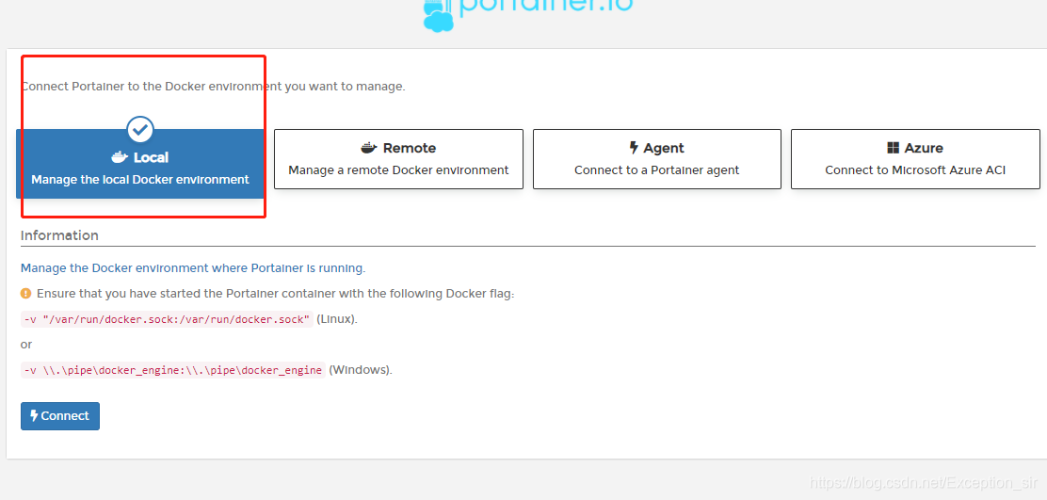Select the Remote Docker environment option

pos(398,159)
